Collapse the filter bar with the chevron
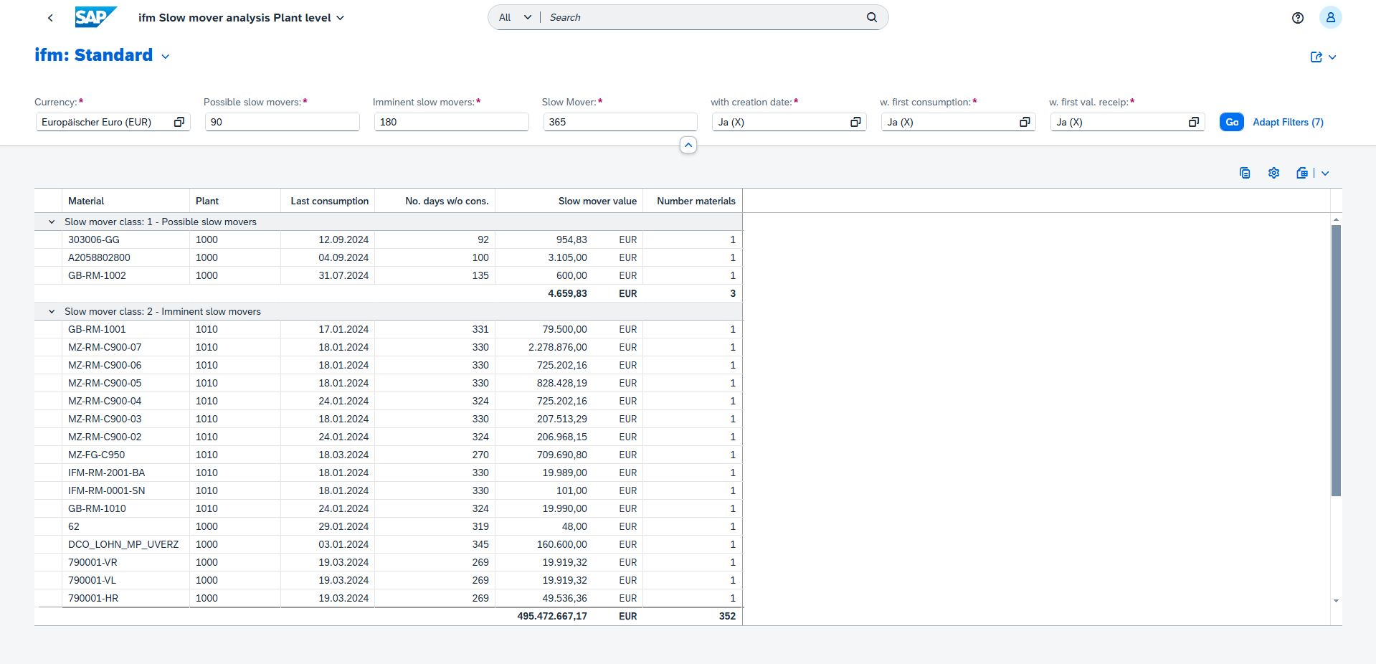This screenshot has height=664, width=1376. click(688, 145)
